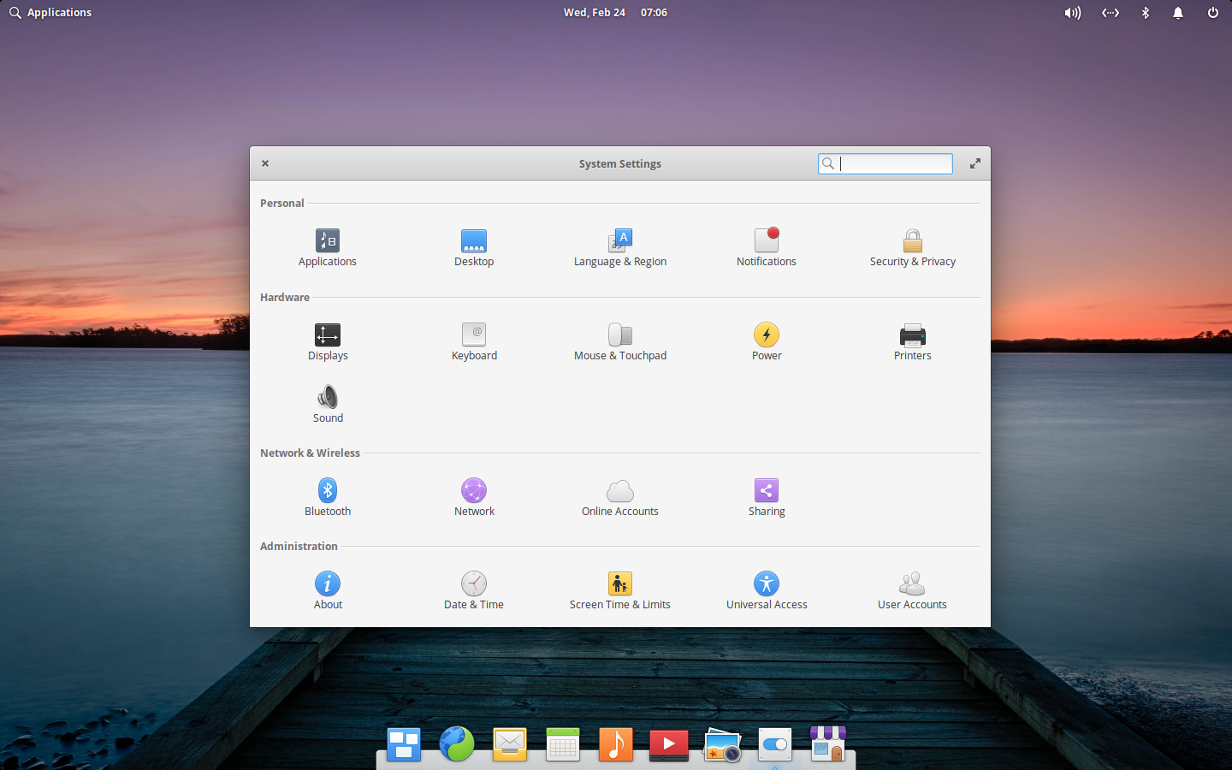Image resolution: width=1232 pixels, height=770 pixels.
Task: Open Screen Time & Limits settings
Action: click(x=620, y=589)
